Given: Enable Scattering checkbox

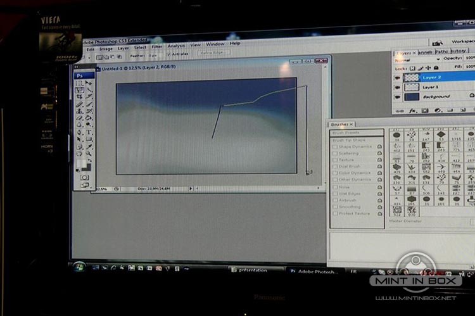Looking at the screenshot, I should click(x=335, y=153).
